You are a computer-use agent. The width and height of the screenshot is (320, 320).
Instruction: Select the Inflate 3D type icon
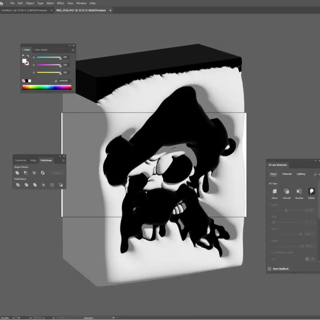[311, 191]
